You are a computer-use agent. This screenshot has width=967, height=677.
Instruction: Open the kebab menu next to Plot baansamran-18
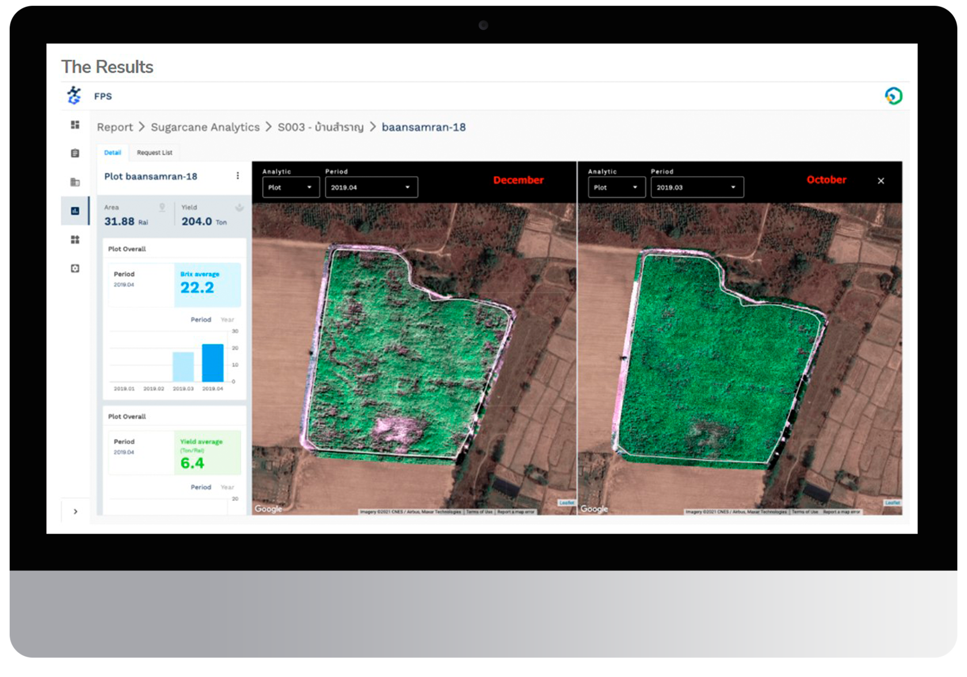pyautogui.click(x=238, y=176)
